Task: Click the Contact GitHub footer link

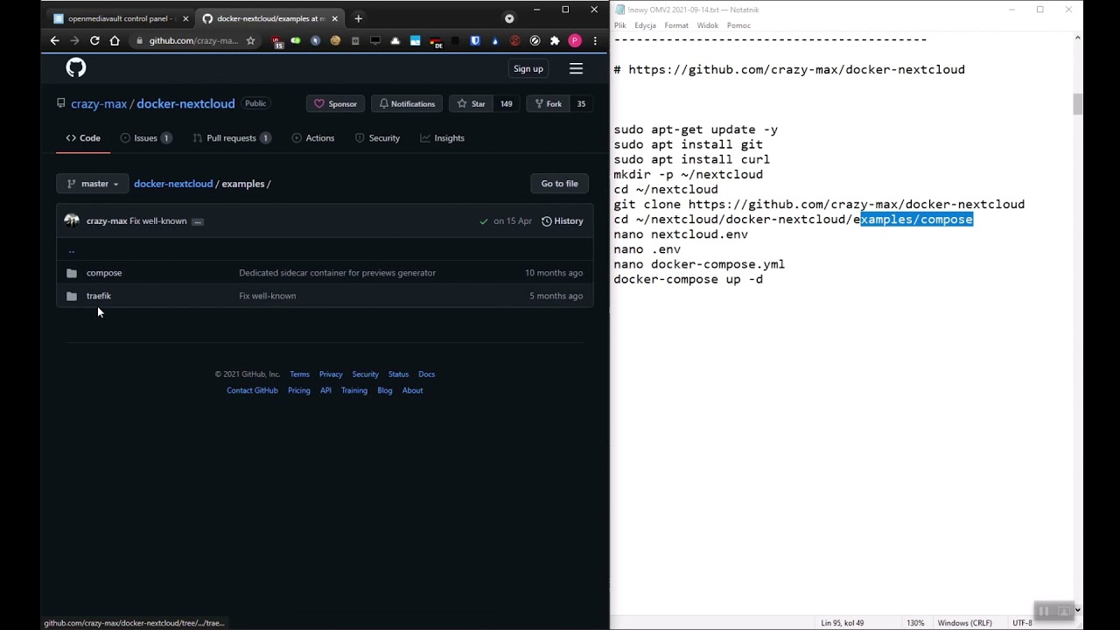Action: [x=252, y=390]
